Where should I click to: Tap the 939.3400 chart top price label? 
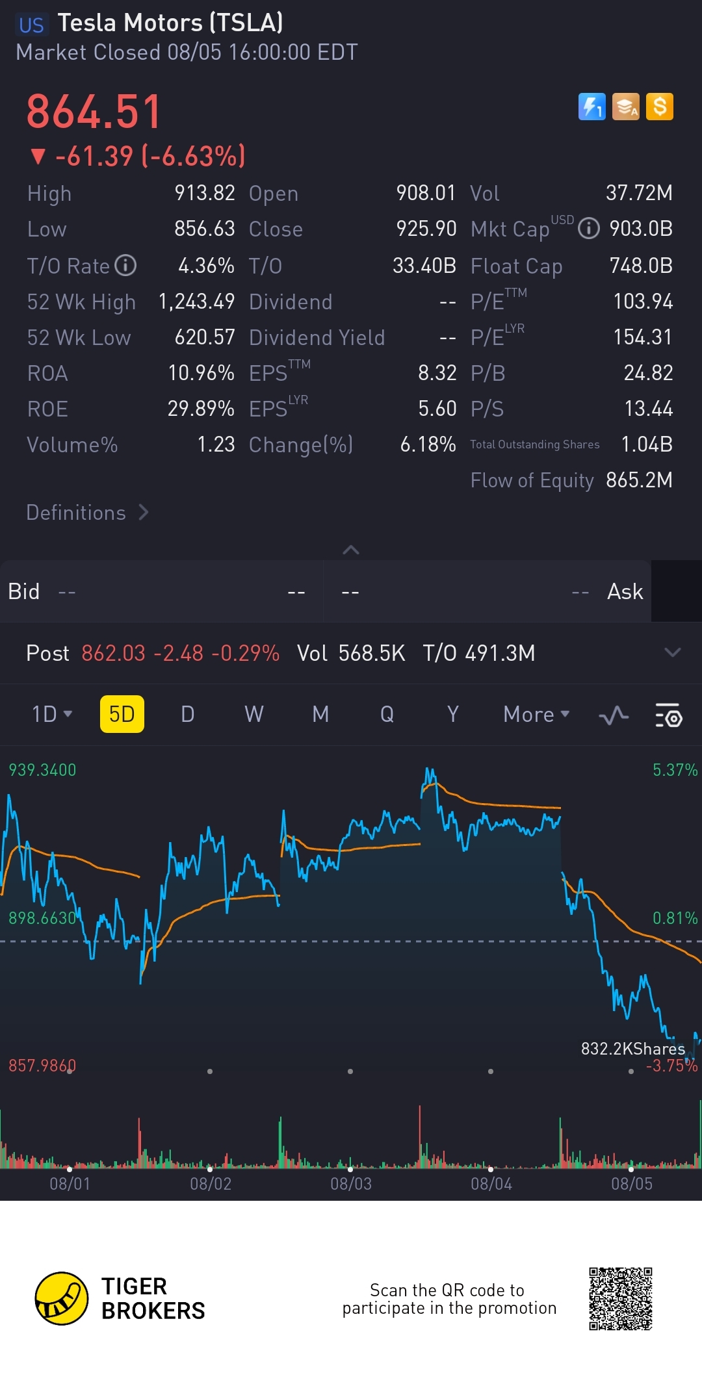[42, 770]
